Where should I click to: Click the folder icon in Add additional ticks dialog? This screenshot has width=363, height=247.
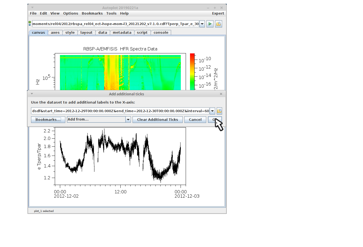tap(219, 111)
